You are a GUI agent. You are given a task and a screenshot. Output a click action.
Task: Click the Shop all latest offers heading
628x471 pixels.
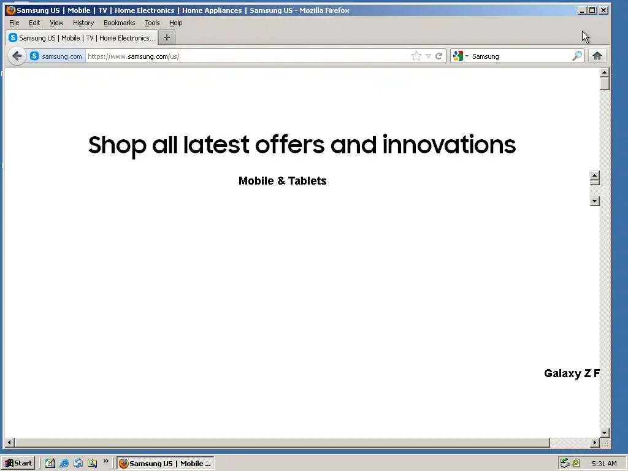302,145
